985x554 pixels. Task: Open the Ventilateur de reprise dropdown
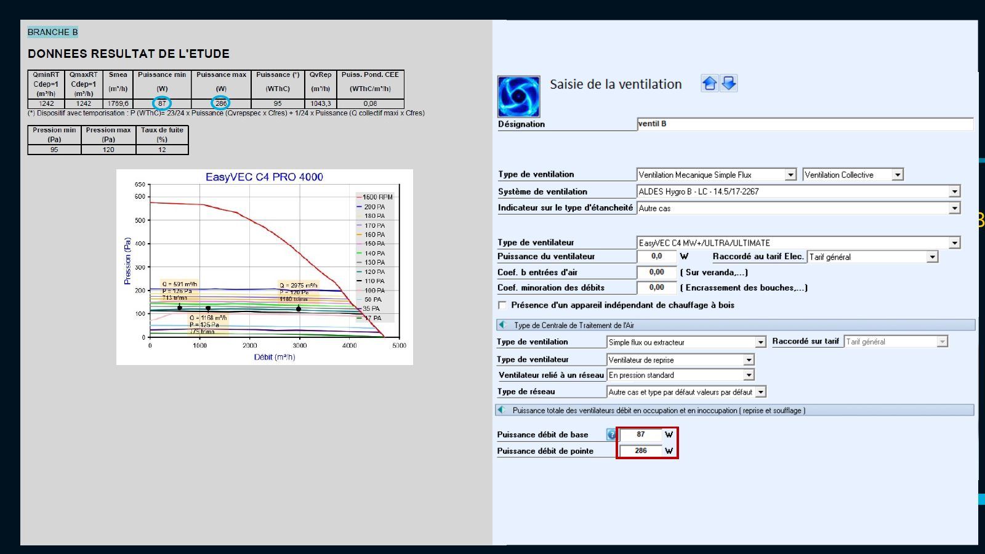[749, 360]
